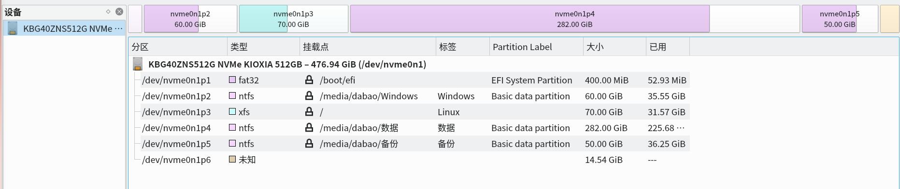Click the 未知 type color swatch
Viewport: 900px width, 189px height.
pos(232,159)
